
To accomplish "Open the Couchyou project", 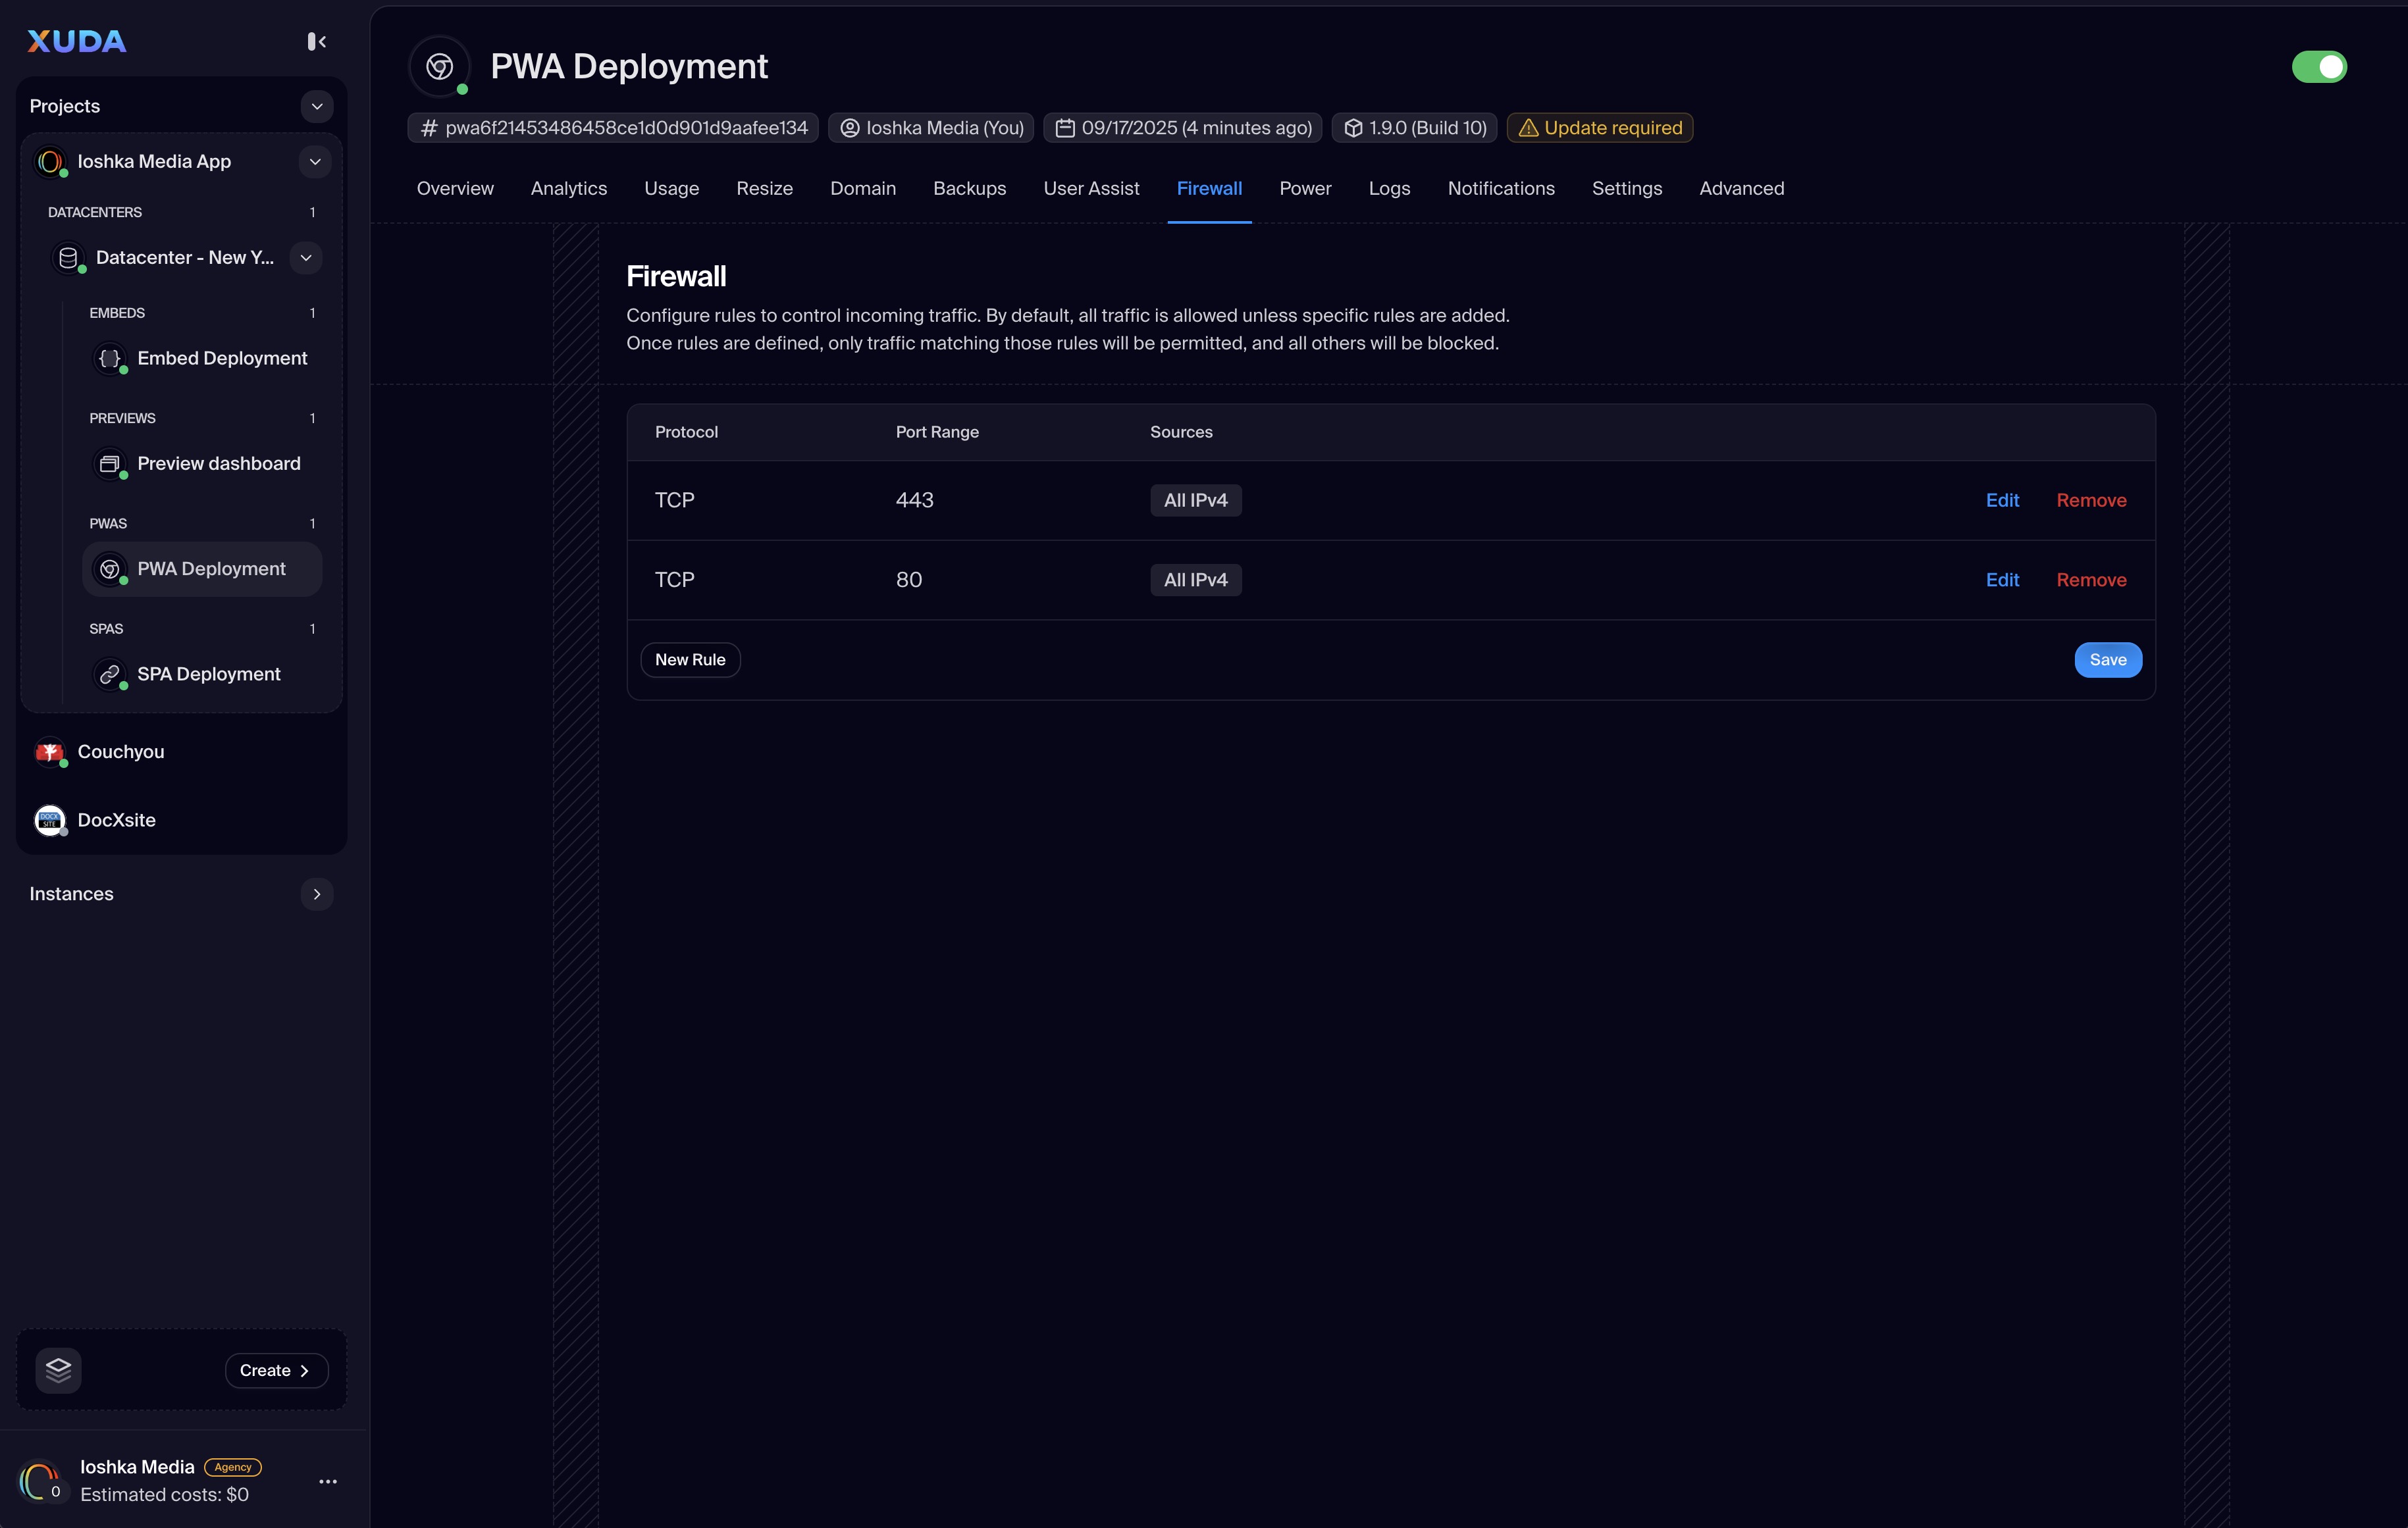I will [x=120, y=751].
